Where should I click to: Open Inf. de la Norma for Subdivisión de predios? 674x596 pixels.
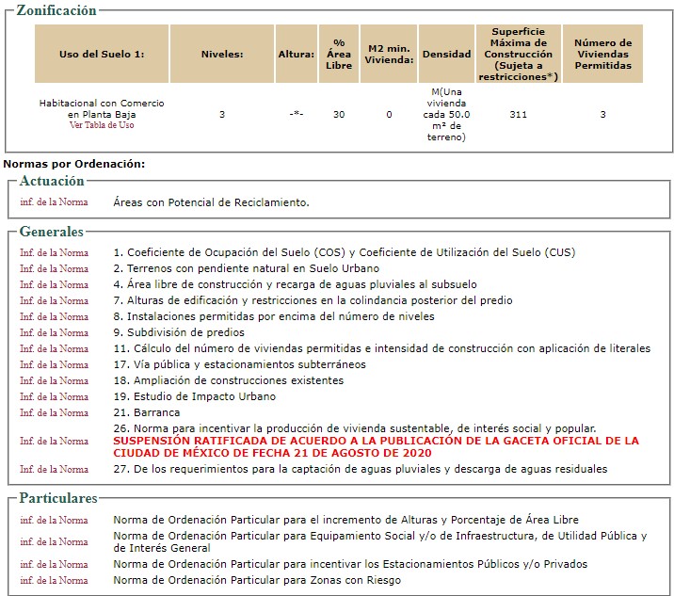point(54,332)
